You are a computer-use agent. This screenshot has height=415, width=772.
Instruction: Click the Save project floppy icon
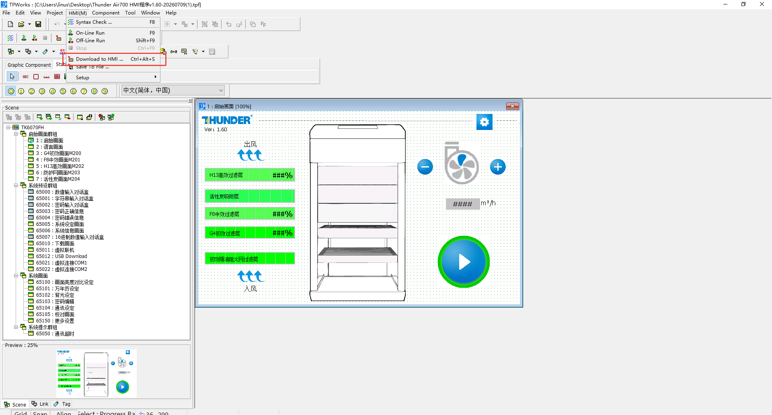pos(38,24)
